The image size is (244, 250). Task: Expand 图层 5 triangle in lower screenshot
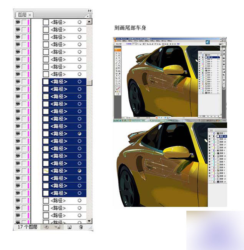click(216, 173)
